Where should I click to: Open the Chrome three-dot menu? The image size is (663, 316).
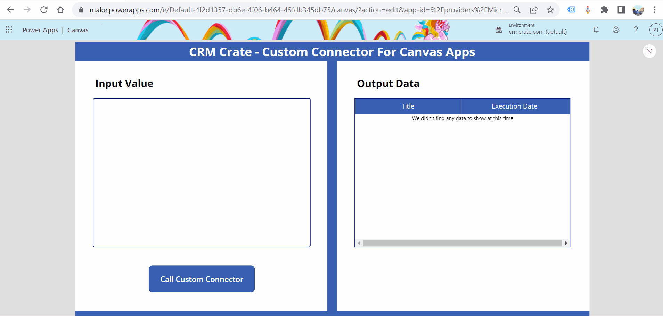coord(655,9)
